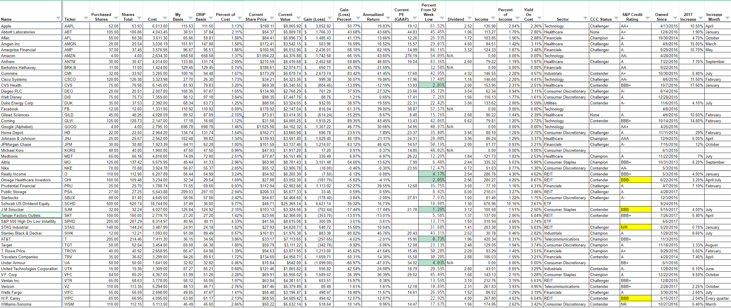Select the 276.19 PE cell for Amazon
Screen dimensions: 731x308
point(404,56)
